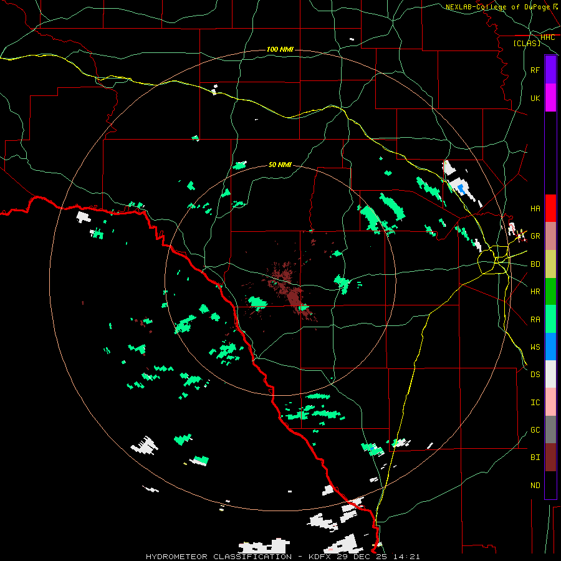Select the magenta UK legend swatch
This screenshot has height=561, width=561.
tap(550, 98)
